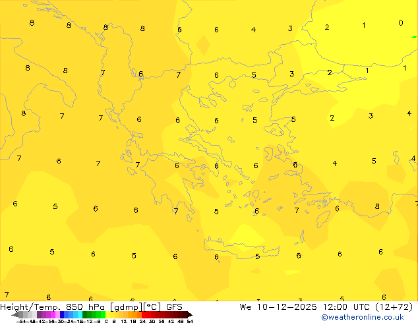Click the '[°C]' unit label
The width and height of the screenshot is (418, 323).
(152, 307)
